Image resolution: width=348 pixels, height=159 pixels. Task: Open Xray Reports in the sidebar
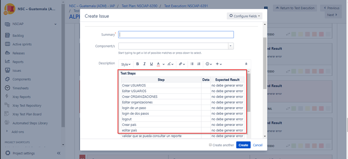click(22, 97)
